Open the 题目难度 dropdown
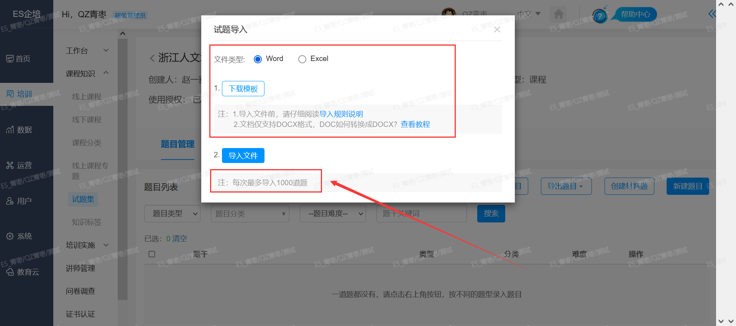The height and width of the screenshot is (326, 736). (332, 214)
